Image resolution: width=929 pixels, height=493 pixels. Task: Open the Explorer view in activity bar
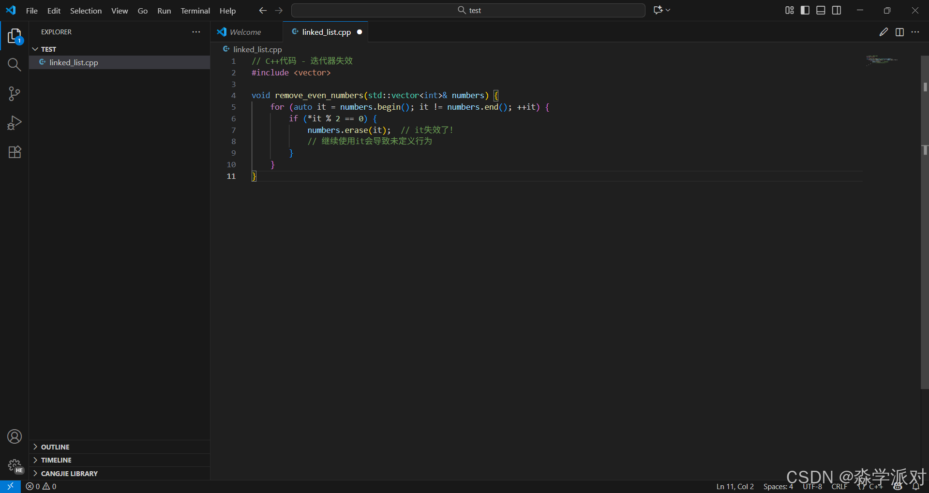point(15,36)
